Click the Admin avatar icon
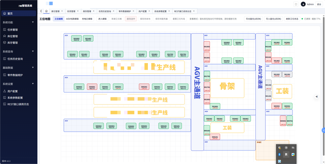Screen dimensions: 325x164 pos(303,4)
